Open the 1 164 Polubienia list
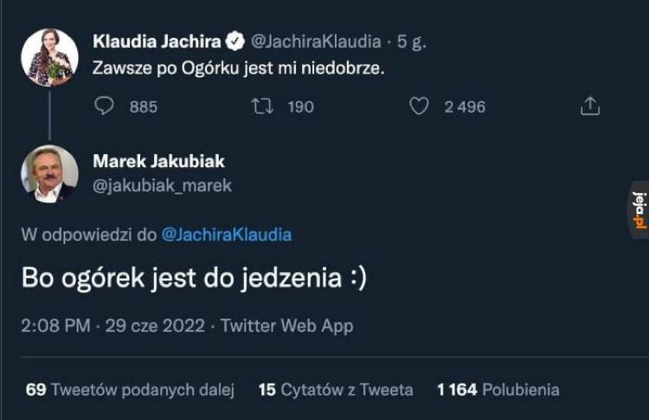The image size is (649, 420). pyautogui.click(x=498, y=390)
